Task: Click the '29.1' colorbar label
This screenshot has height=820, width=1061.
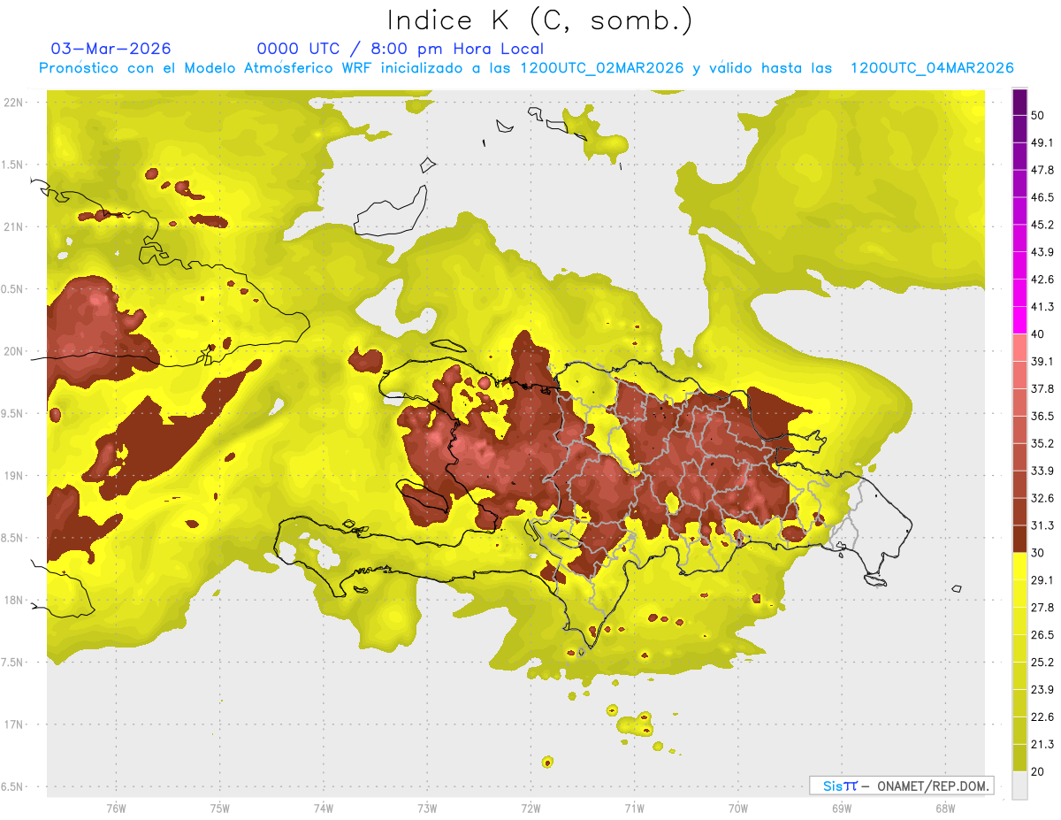Action: 1042,579
